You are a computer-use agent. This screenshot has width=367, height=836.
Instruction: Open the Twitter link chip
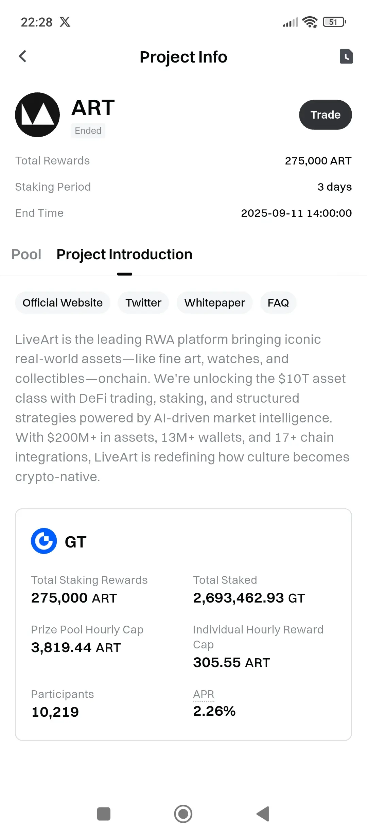pyautogui.click(x=143, y=303)
